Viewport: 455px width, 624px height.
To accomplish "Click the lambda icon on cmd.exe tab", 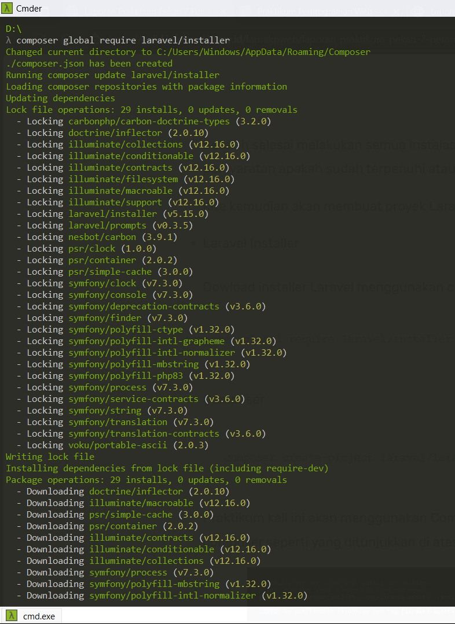I will point(12,616).
